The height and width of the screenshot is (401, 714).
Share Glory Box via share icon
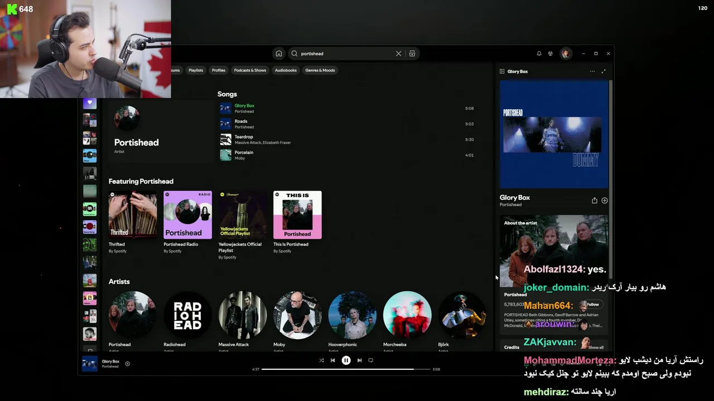tap(595, 200)
